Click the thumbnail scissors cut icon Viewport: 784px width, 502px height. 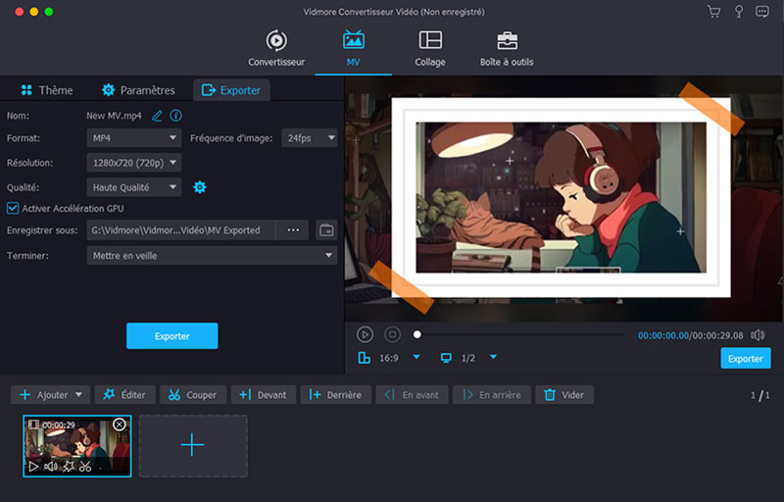pos(85,467)
